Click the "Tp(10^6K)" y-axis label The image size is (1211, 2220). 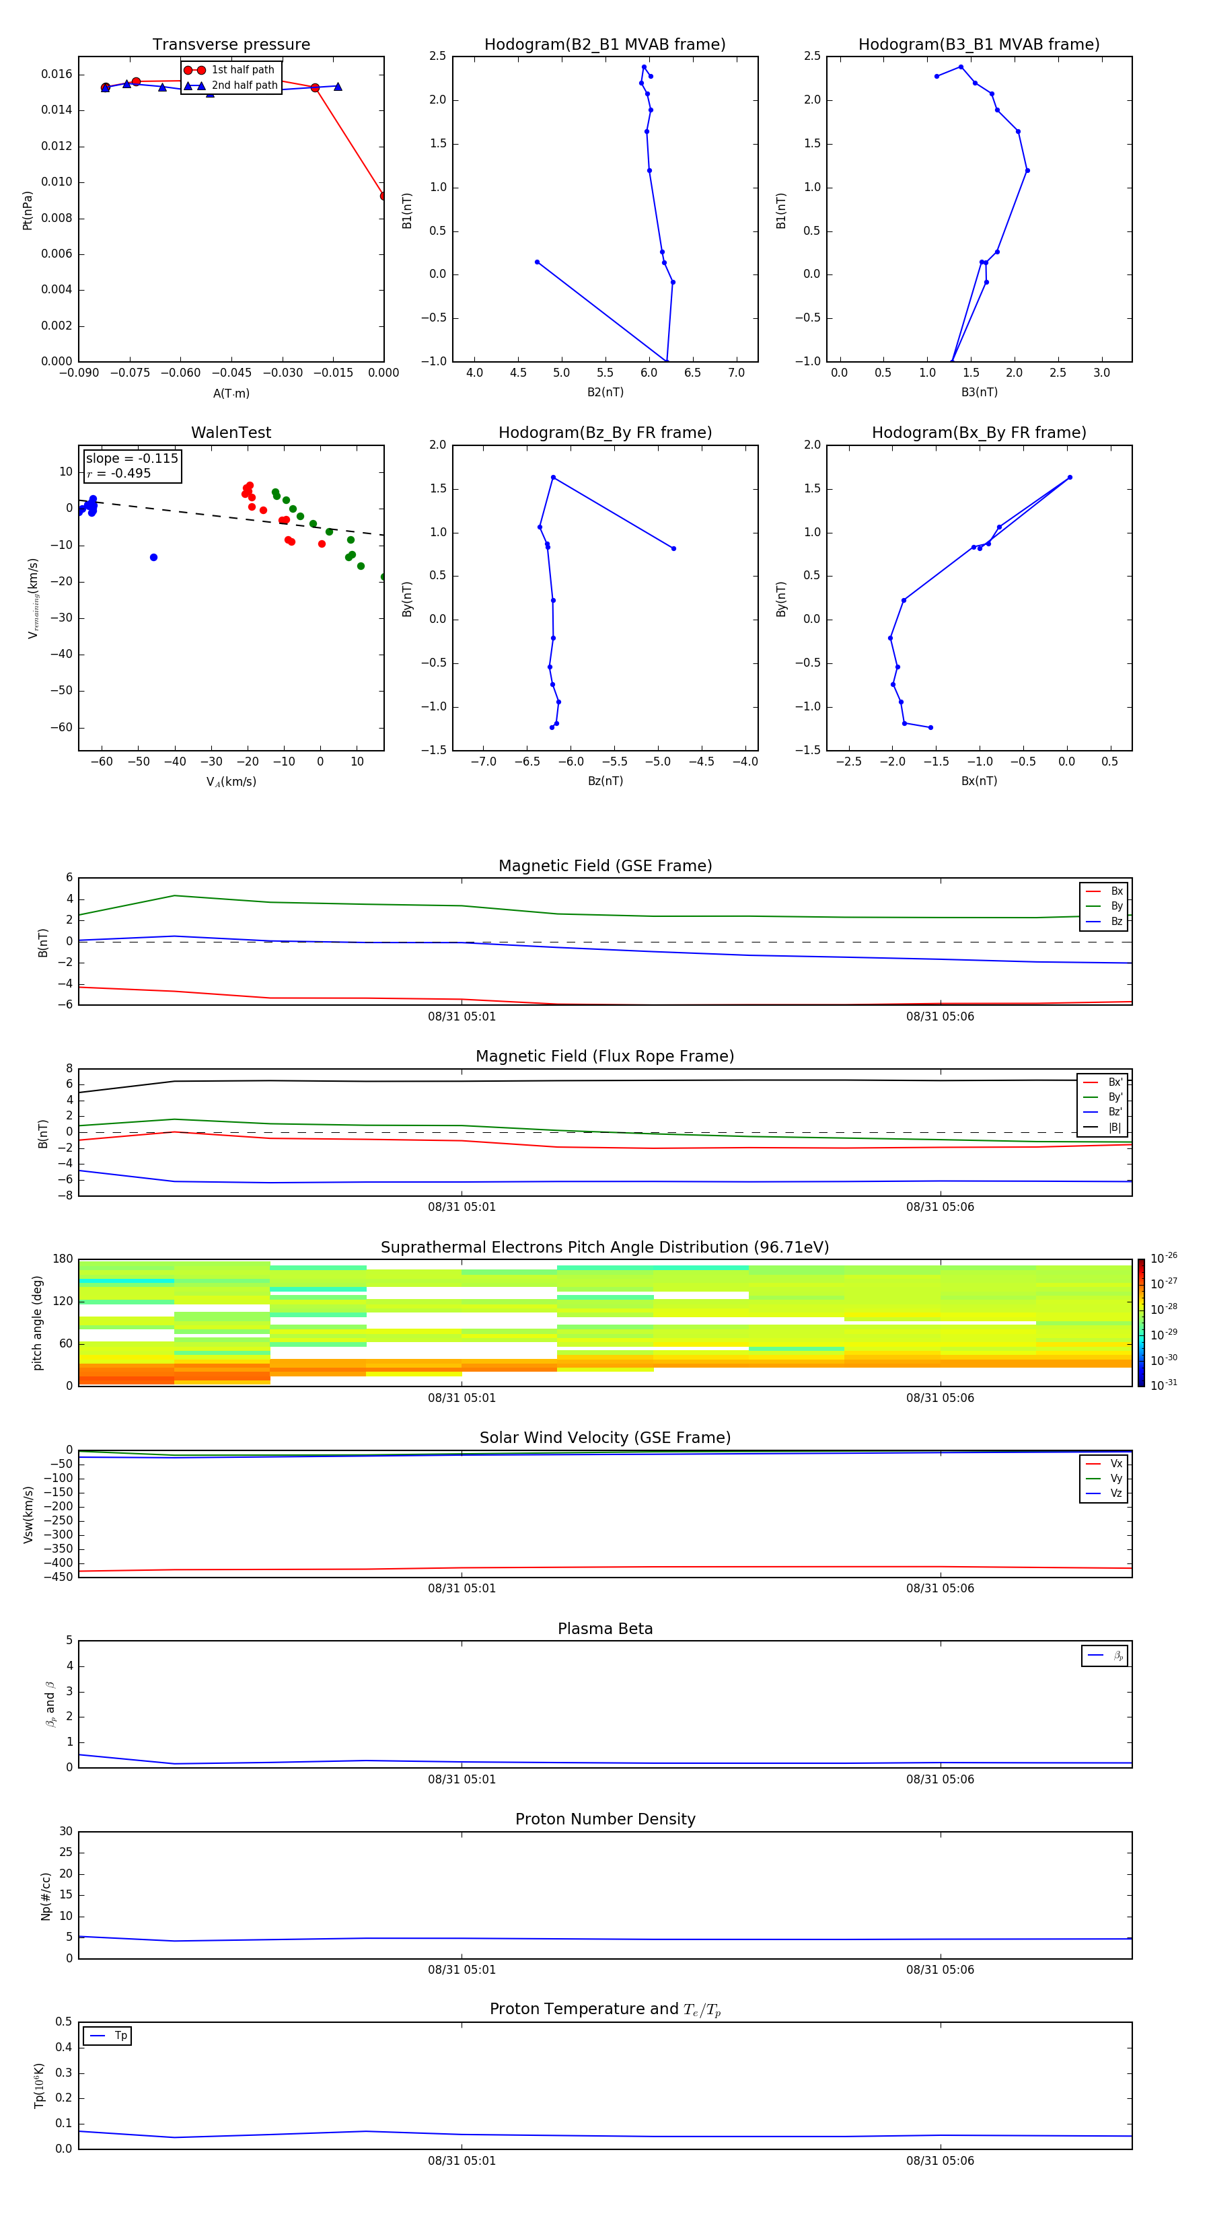pyautogui.click(x=40, y=2085)
